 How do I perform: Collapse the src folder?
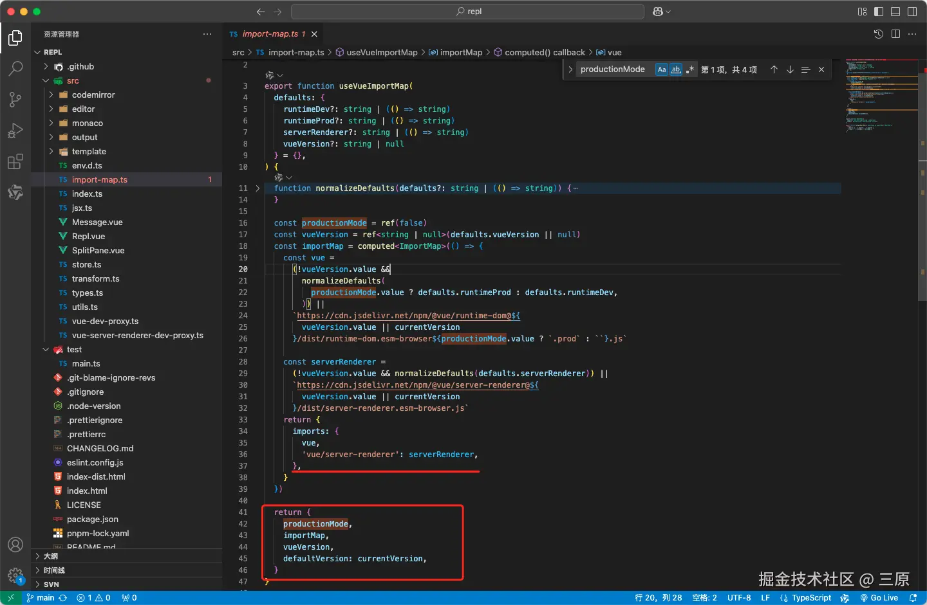(72, 80)
